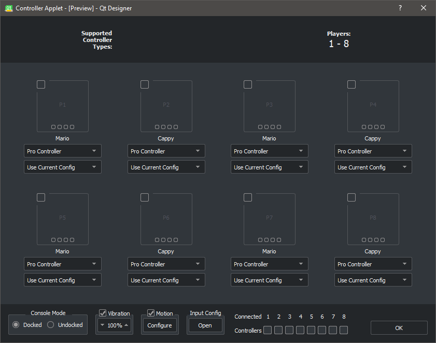The width and height of the screenshot is (436, 343).
Task: Click the help question mark button
Action: (400, 8)
